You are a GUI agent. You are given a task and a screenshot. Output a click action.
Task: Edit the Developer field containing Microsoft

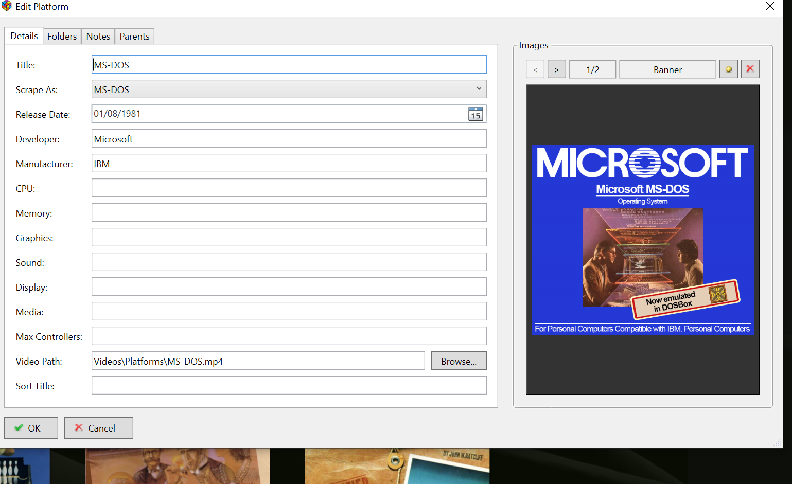[x=289, y=138]
